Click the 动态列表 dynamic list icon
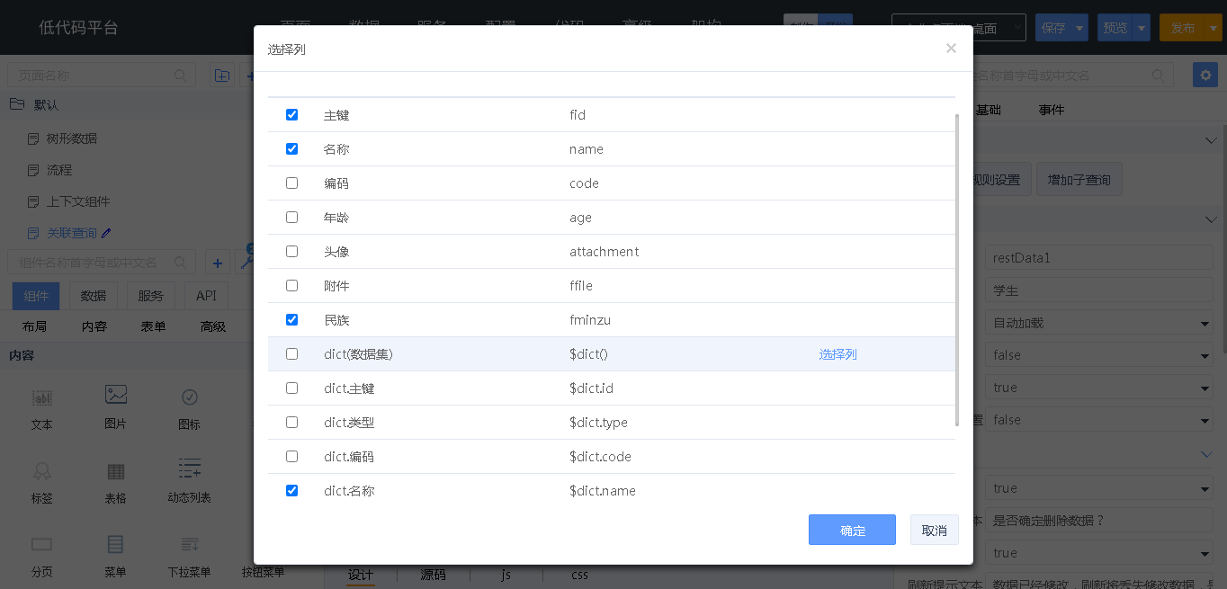 point(189,469)
